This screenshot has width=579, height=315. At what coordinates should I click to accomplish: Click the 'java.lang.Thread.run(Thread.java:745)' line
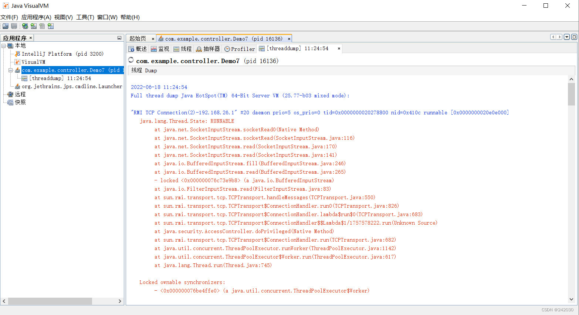(x=213, y=265)
